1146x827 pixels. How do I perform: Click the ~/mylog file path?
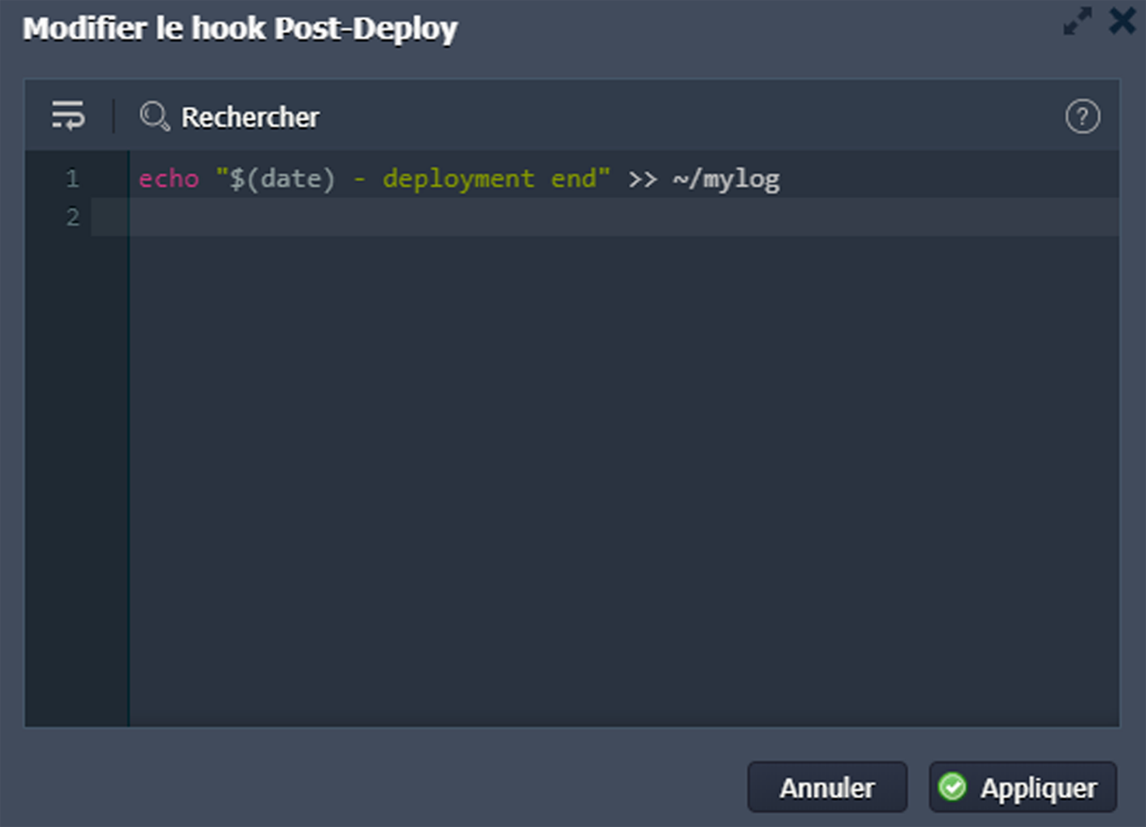pyautogui.click(x=726, y=179)
